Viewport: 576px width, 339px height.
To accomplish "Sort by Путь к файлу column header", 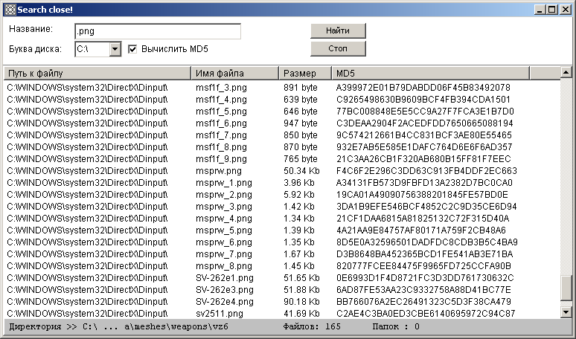I will tap(97, 74).
